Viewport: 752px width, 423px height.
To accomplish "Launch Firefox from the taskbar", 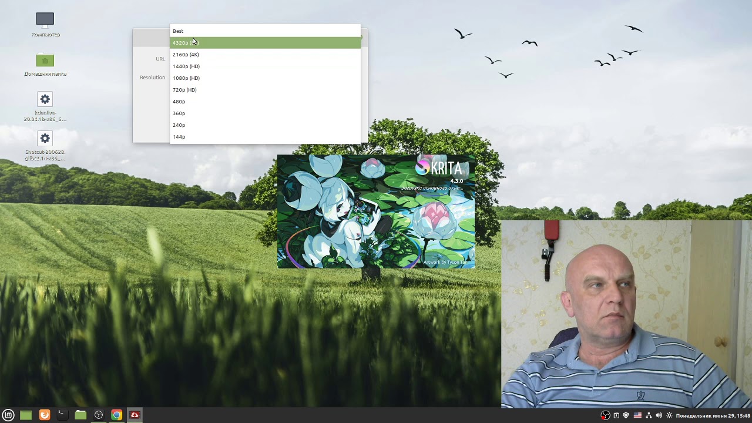I will pos(45,415).
